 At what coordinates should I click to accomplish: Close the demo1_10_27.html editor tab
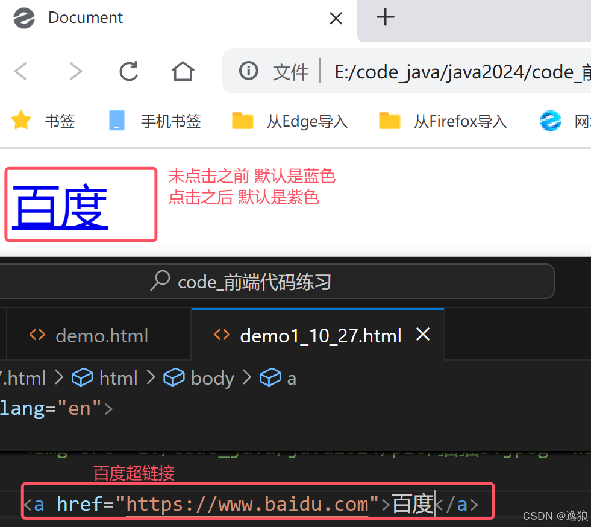tap(423, 334)
